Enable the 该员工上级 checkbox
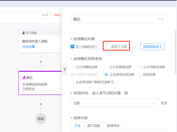Image resolution: width=177 pixels, height=132 pixels. 108,47
